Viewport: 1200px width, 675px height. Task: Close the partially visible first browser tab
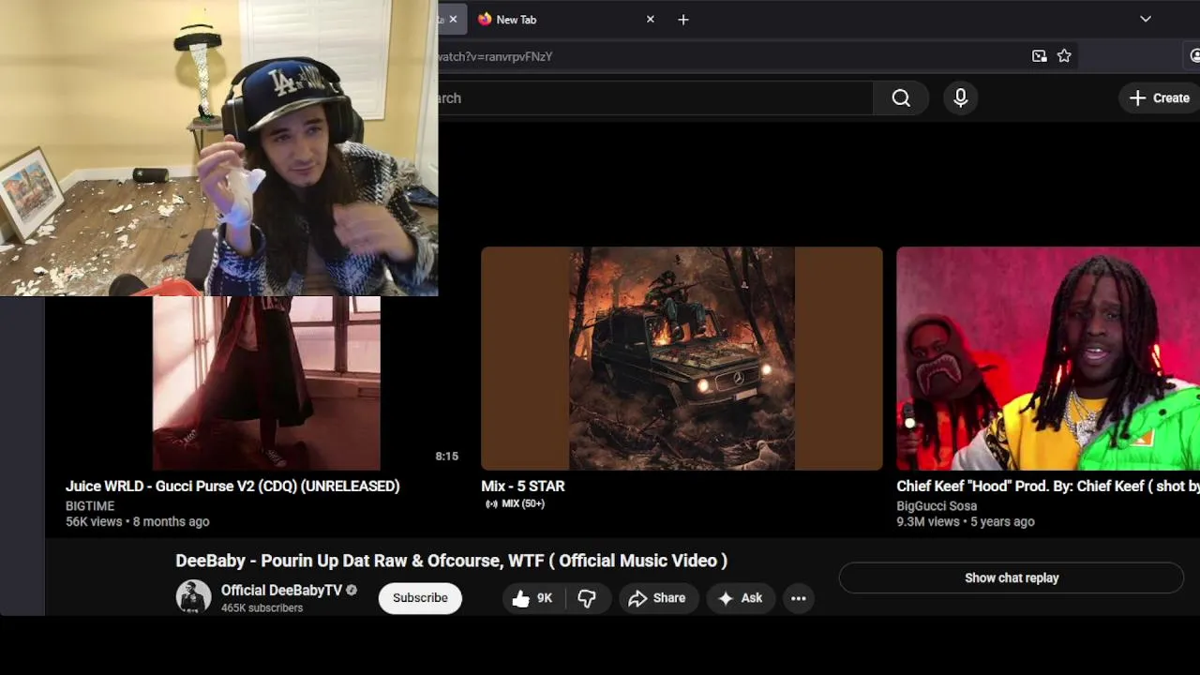(x=453, y=19)
